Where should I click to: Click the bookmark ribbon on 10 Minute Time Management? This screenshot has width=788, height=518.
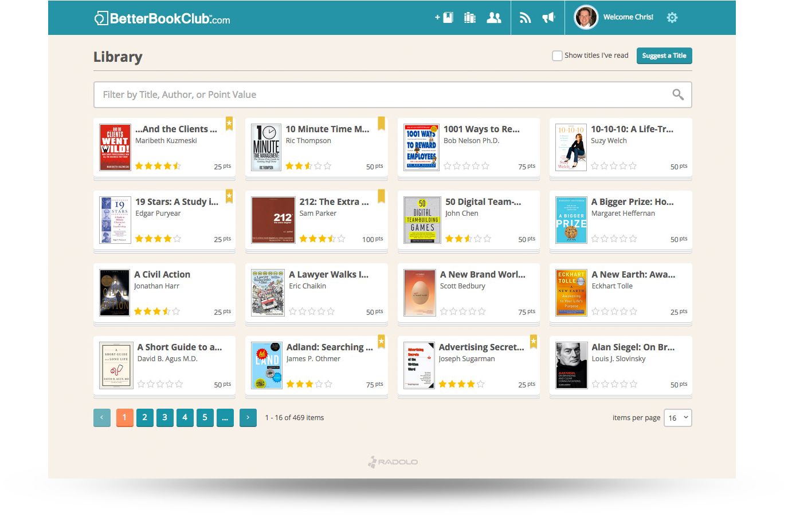click(x=381, y=123)
